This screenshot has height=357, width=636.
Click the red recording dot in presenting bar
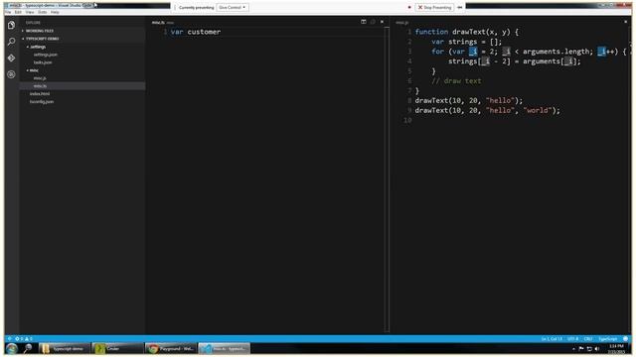point(409,7)
